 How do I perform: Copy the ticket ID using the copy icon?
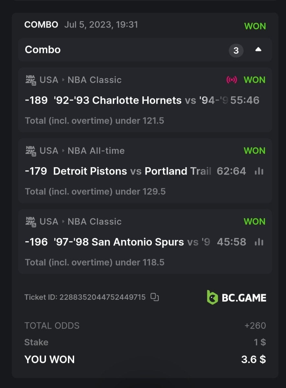click(x=155, y=297)
